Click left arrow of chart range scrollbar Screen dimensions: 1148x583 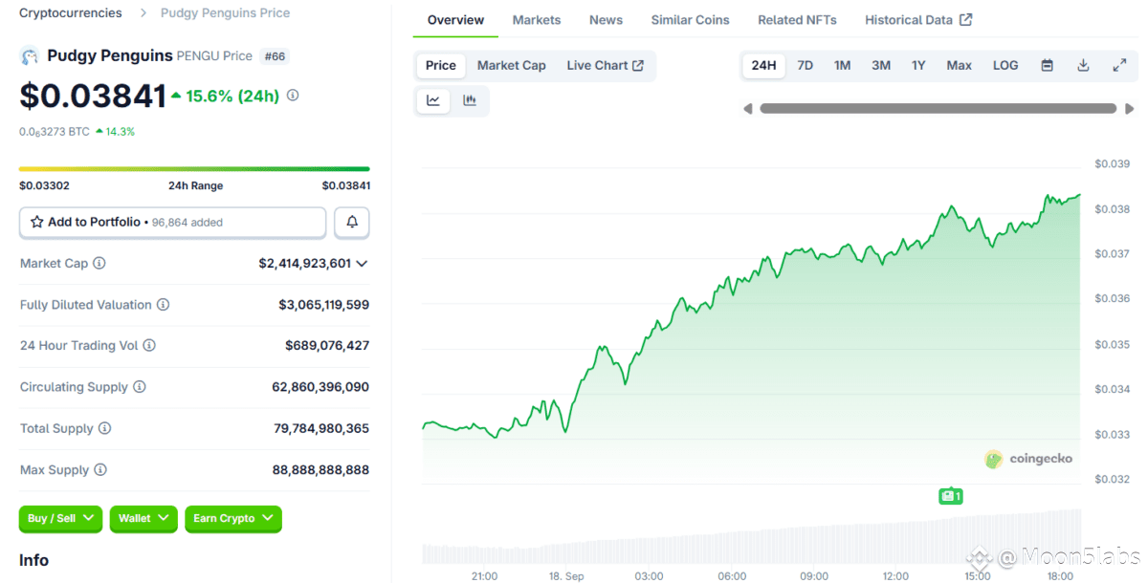tap(748, 109)
